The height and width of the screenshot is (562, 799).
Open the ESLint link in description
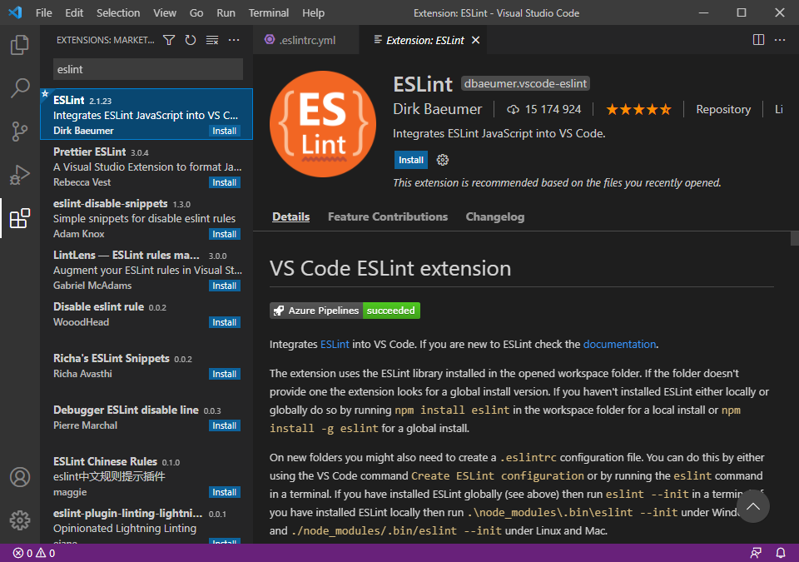[335, 344]
